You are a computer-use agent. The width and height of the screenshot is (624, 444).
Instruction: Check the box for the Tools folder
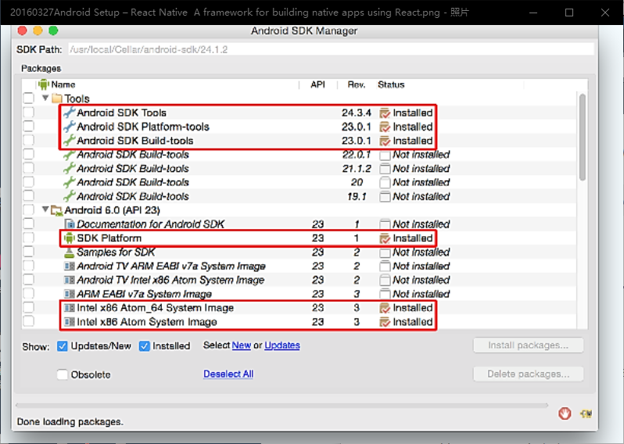coord(29,98)
